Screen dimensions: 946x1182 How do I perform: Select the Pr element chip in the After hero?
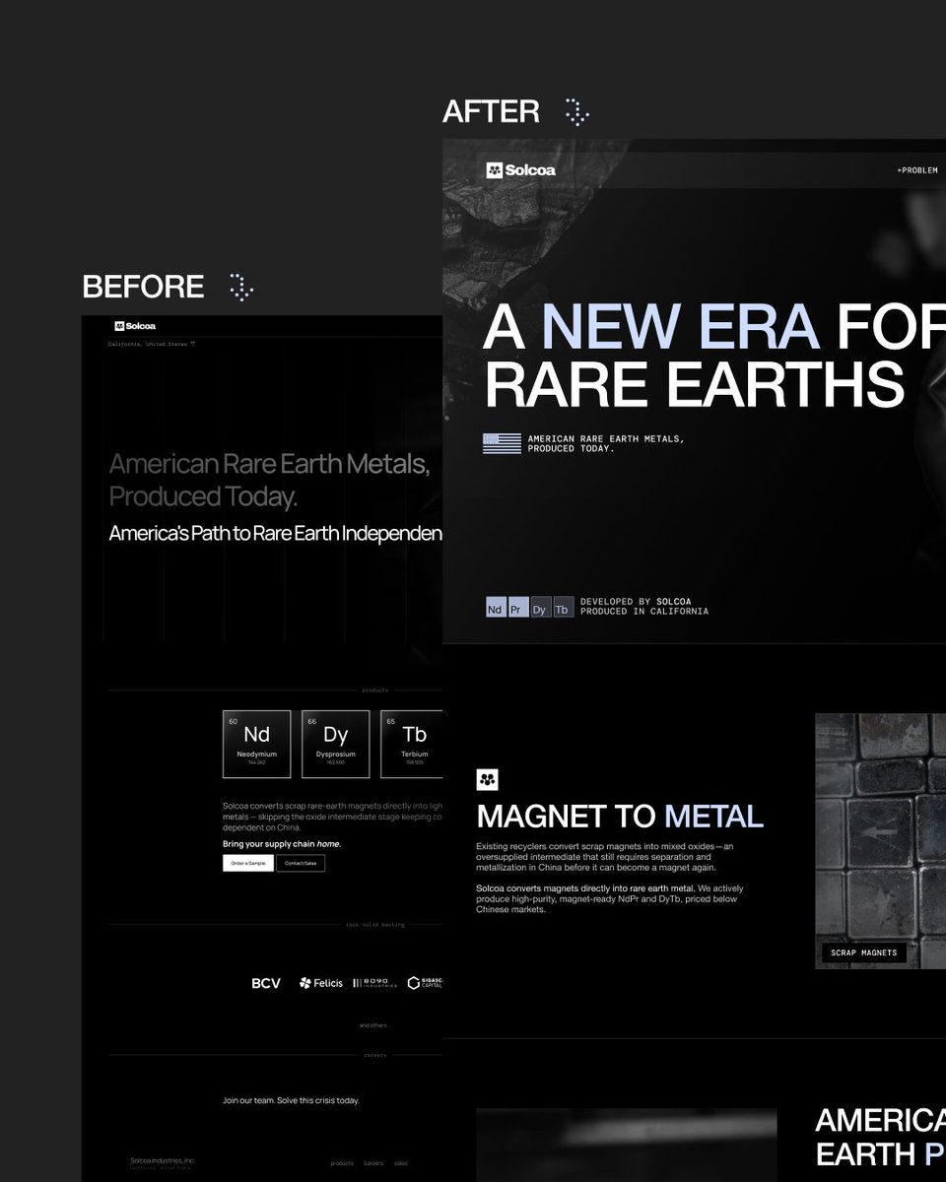(518, 608)
